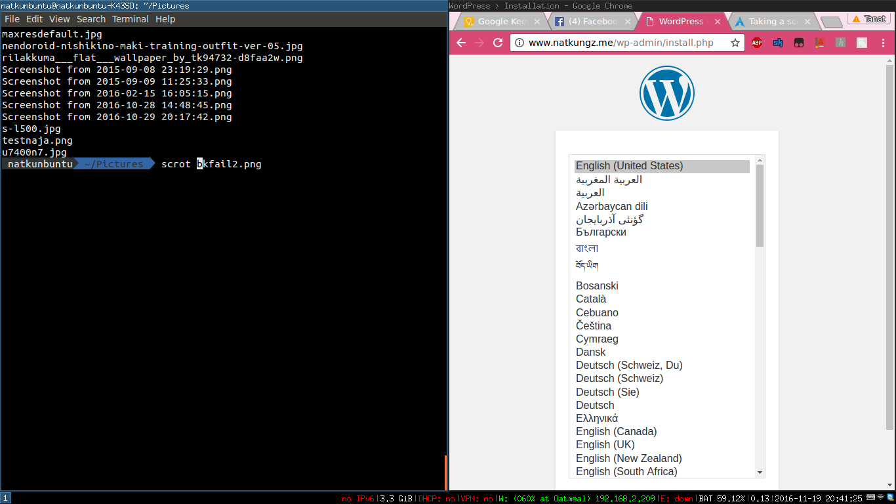The image size is (896, 504).
Task: Bookmark page with the star icon
Action: [x=735, y=43]
